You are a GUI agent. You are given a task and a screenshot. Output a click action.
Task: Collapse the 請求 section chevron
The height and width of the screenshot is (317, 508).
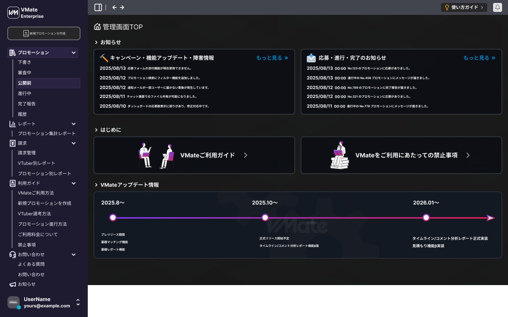pos(74,143)
